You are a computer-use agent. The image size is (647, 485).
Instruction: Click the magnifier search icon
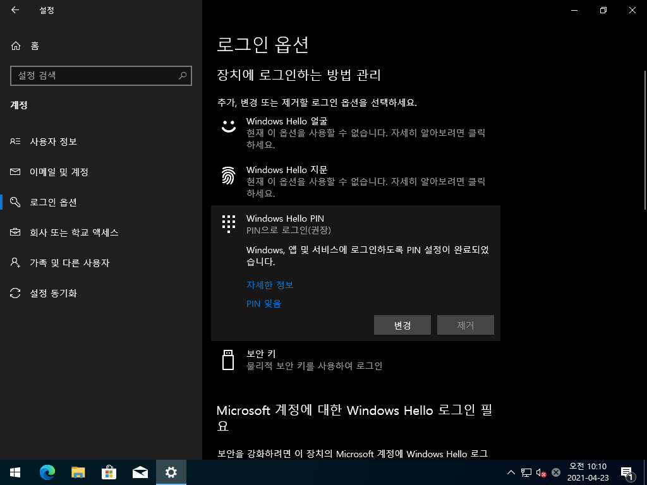(x=183, y=76)
